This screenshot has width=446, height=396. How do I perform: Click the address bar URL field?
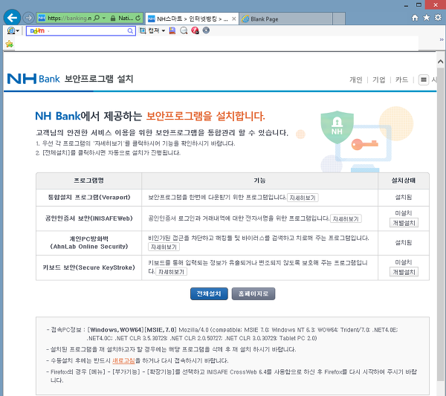point(70,18)
